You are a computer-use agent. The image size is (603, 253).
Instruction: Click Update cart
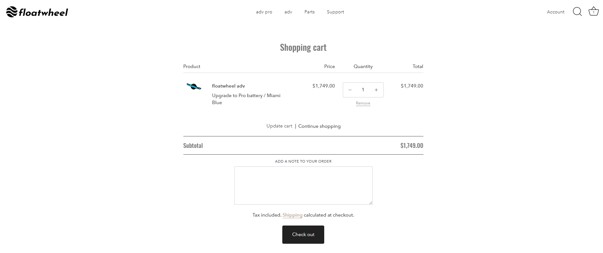[279, 126]
